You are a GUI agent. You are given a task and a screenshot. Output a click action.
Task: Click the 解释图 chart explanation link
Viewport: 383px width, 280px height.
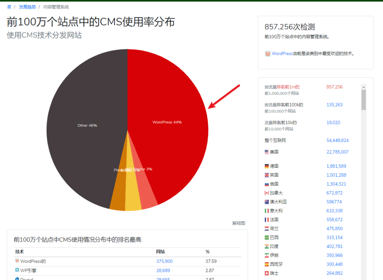[239, 223]
